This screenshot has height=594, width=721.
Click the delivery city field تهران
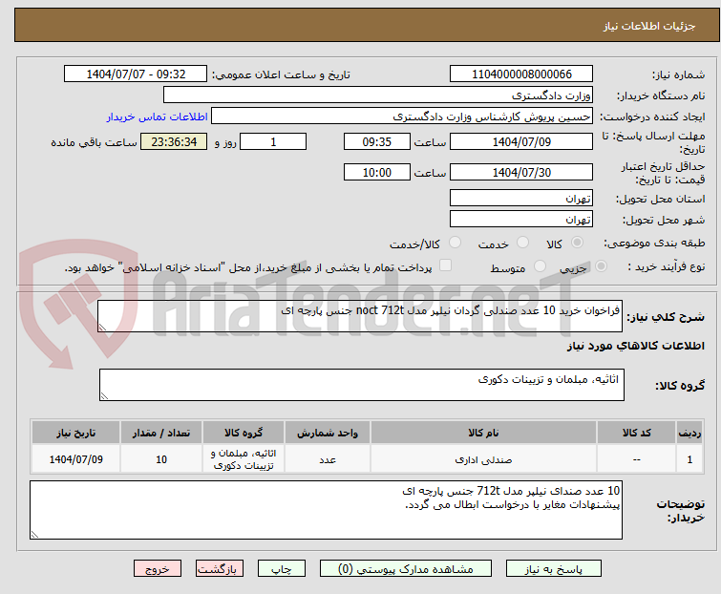pyautogui.click(x=521, y=219)
